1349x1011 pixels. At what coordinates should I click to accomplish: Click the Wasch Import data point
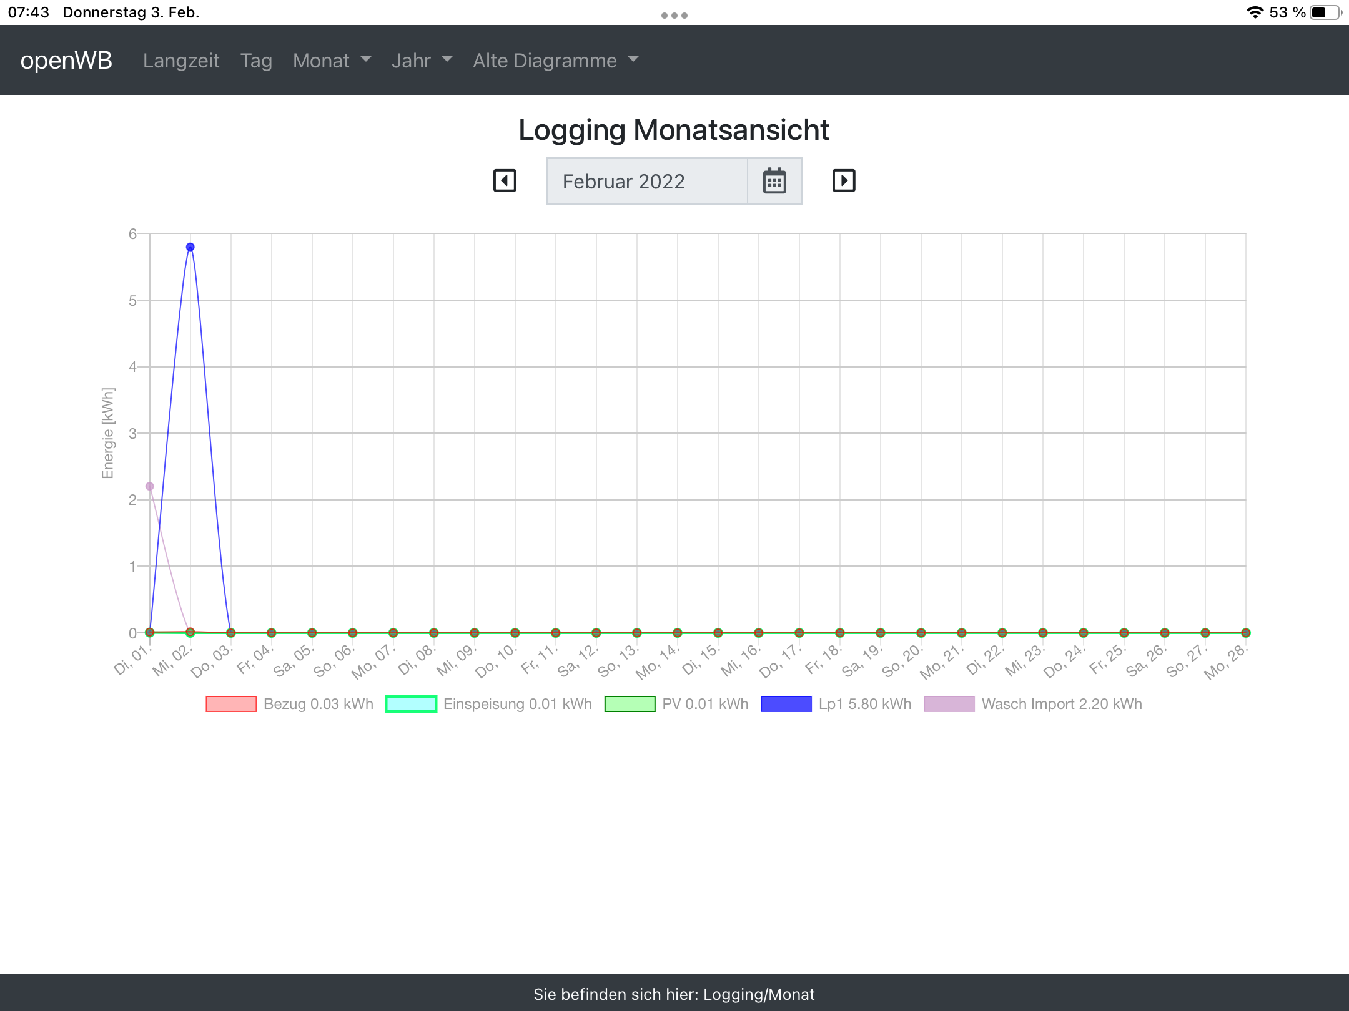point(150,486)
